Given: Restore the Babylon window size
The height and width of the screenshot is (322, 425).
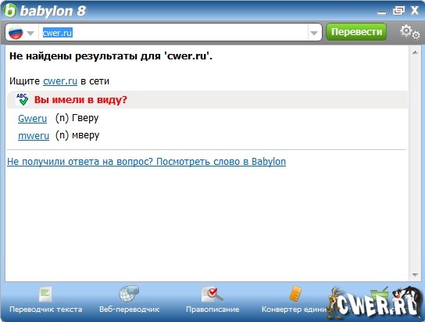Looking at the screenshot, I should [x=398, y=11].
